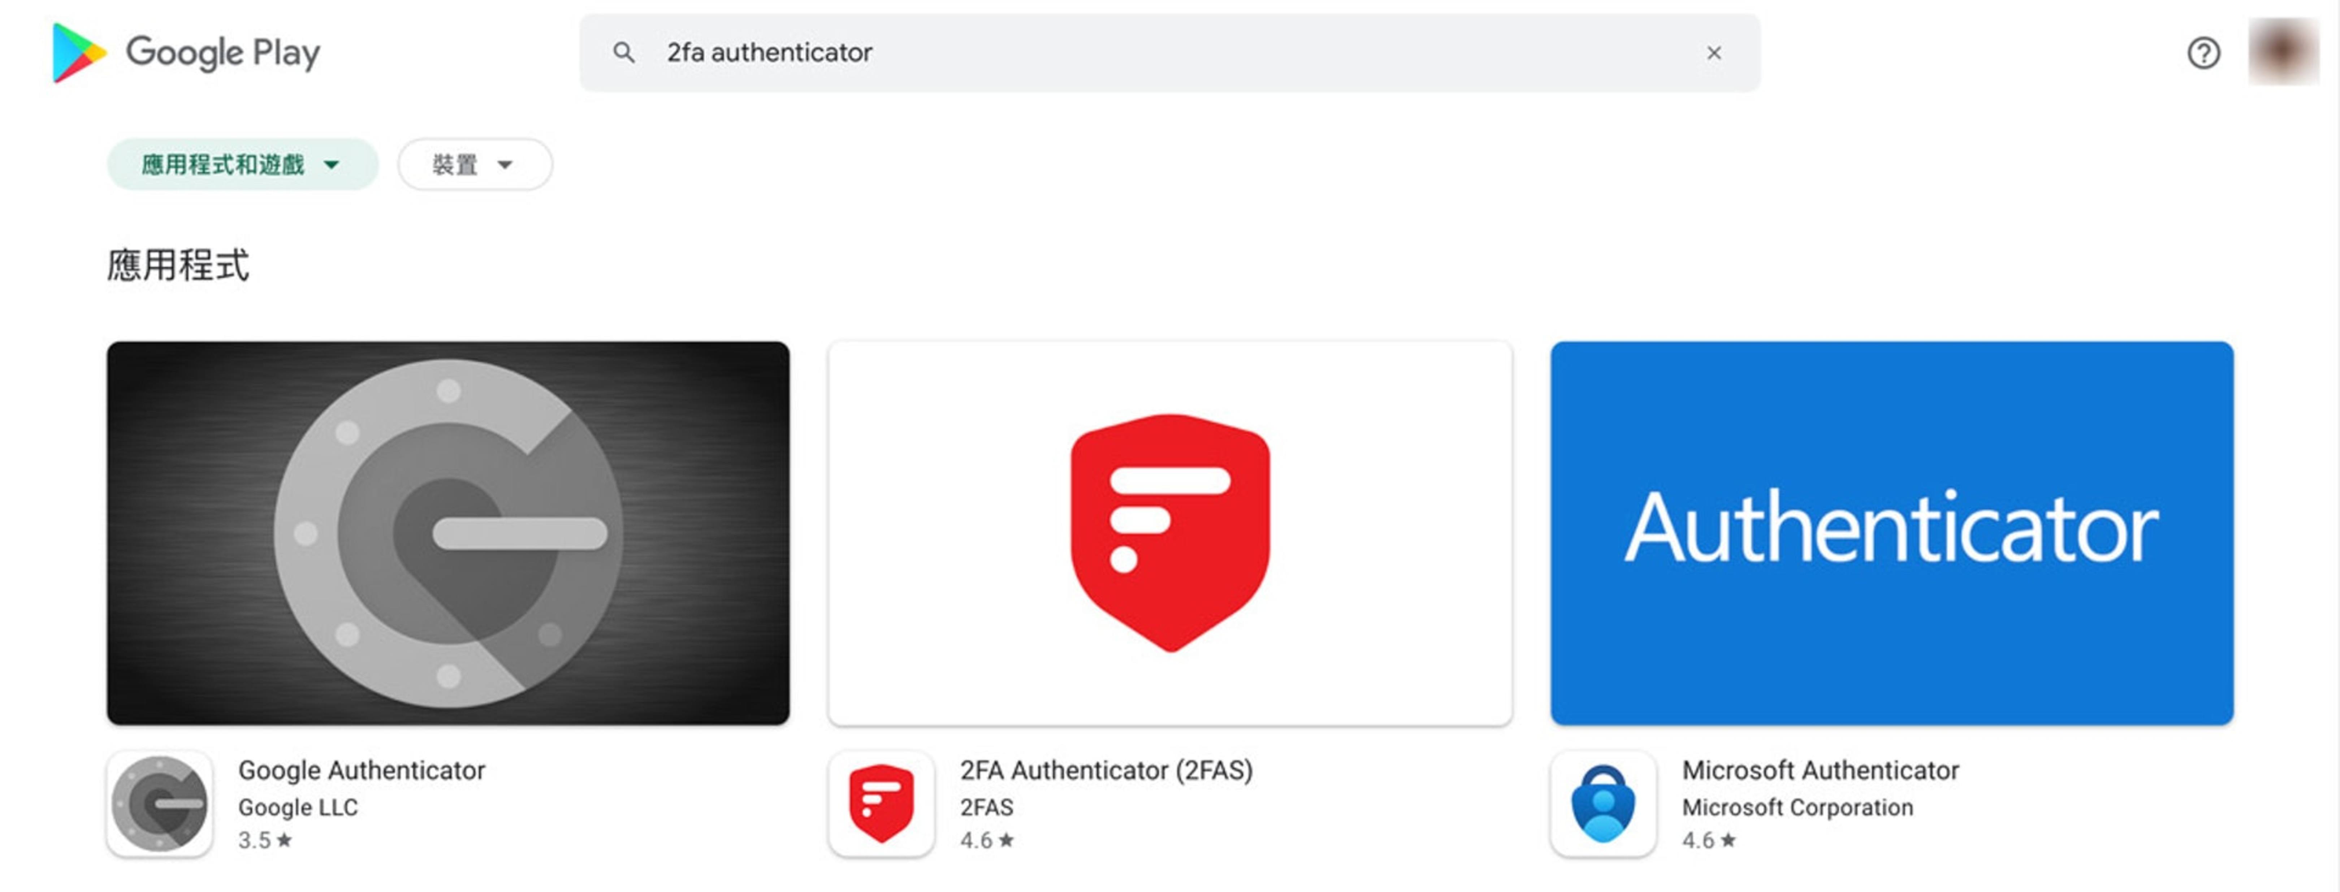Click the search magnifier icon
The image size is (2340, 892).
click(623, 53)
